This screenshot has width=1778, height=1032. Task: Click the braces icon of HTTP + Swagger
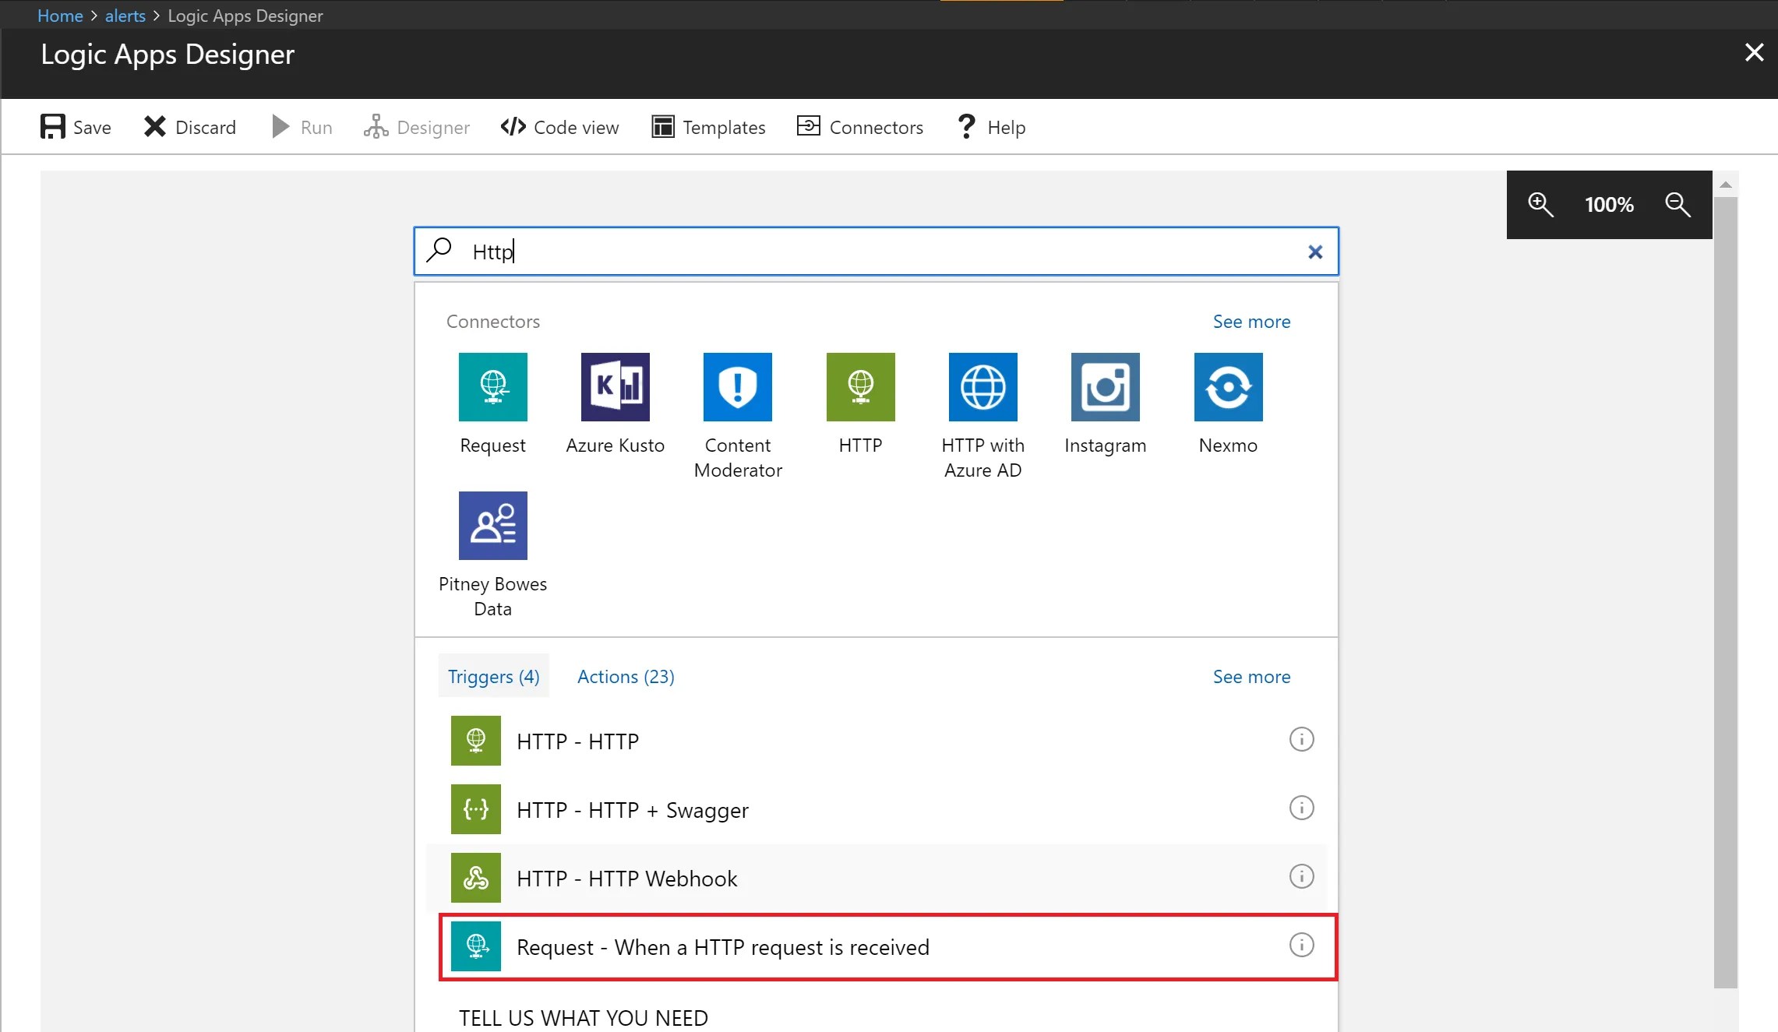pos(476,809)
